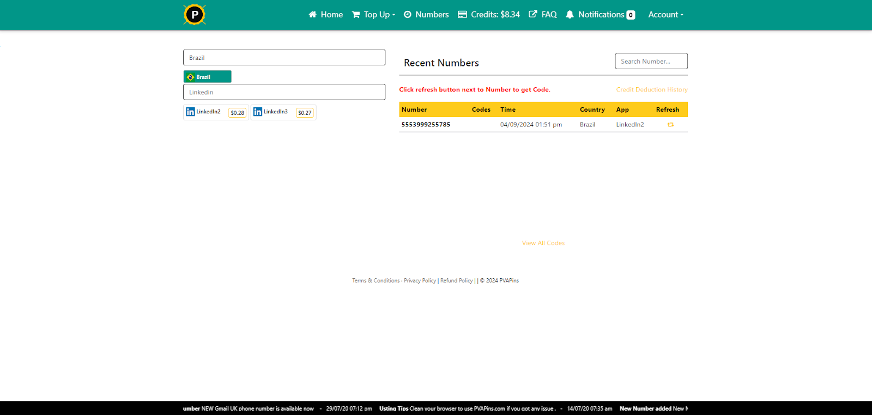872x415 pixels.
Task: Focus the app search field containing Linkedin
Action: [x=284, y=92]
